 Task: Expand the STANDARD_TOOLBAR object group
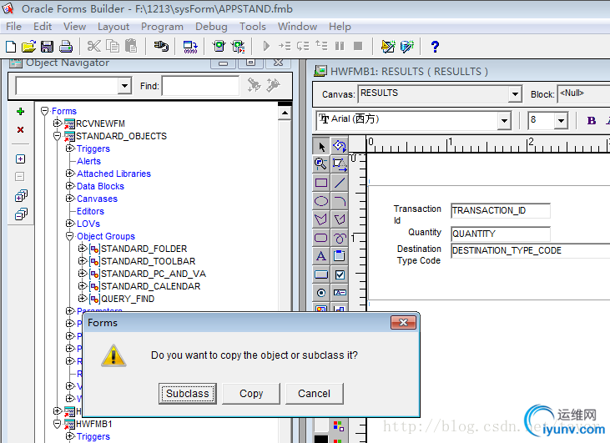pos(82,260)
